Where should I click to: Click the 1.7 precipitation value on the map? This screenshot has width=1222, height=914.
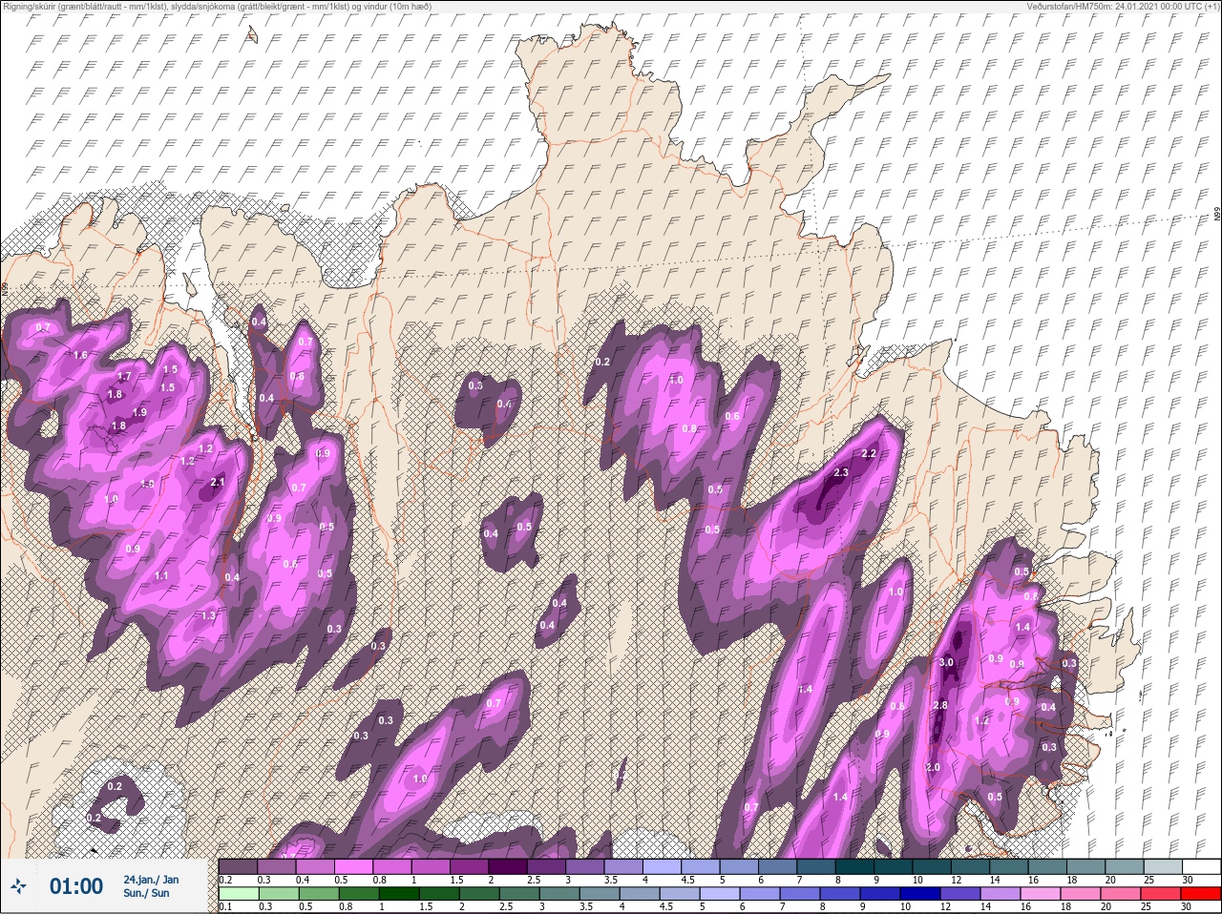click(124, 377)
